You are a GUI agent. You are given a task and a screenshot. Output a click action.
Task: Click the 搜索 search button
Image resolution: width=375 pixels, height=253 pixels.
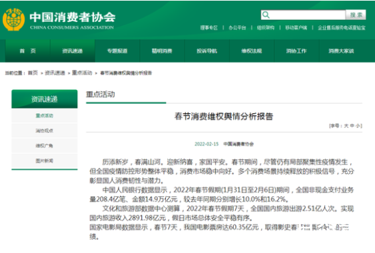click(356, 15)
